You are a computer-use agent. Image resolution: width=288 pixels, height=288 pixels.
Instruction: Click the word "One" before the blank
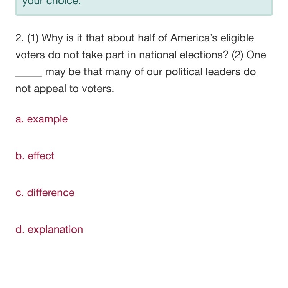(256, 55)
